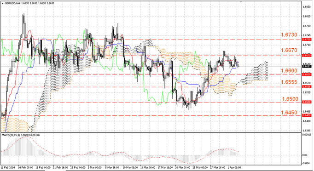Screen dimensions: 314x171
Task: Click the red 1.6500 price tag on axis
Action: (x=307, y=102)
